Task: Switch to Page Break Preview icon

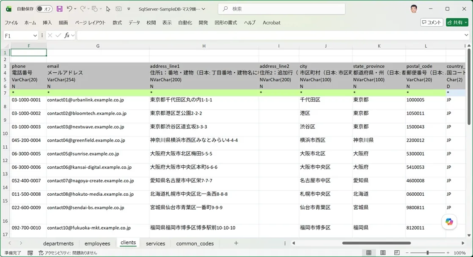Action: [x=397, y=253]
